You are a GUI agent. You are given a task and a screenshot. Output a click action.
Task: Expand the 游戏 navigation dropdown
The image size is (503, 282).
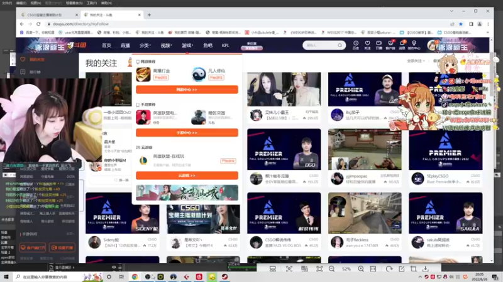point(187,45)
